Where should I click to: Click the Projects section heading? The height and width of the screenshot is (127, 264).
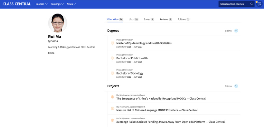point(113,86)
